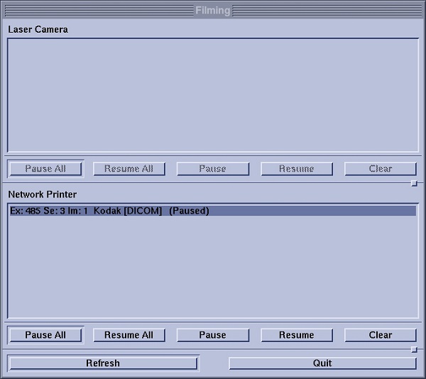Grab the sash handle below Network Printer buttons

point(414,349)
